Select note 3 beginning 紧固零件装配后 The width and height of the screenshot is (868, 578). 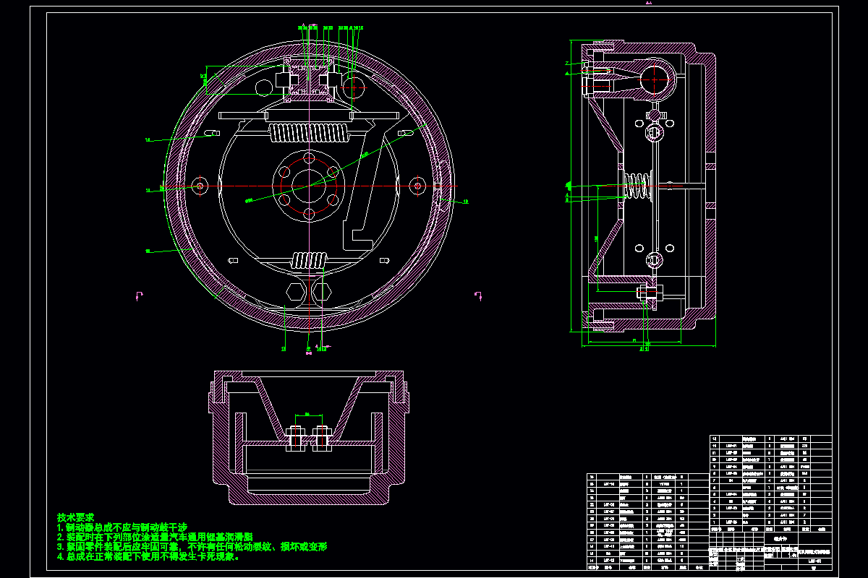[x=192, y=547]
